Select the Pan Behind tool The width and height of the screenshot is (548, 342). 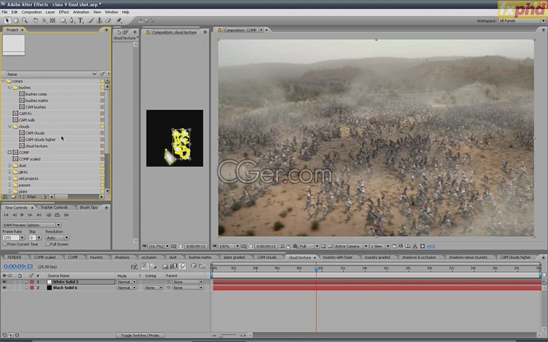[x=52, y=21]
